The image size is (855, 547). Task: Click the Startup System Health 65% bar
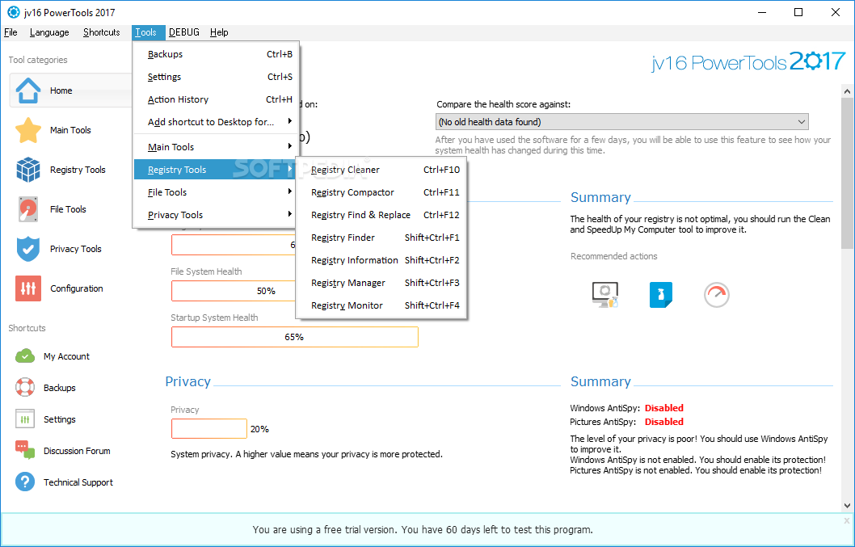pos(294,337)
